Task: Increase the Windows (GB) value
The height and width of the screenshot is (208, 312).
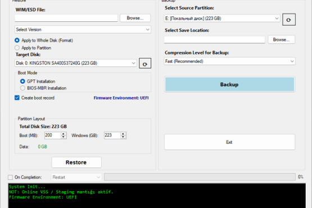Action: coord(123,134)
